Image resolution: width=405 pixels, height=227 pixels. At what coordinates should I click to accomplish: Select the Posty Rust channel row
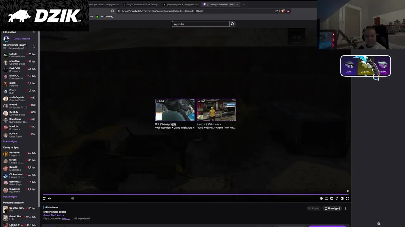pos(20,91)
